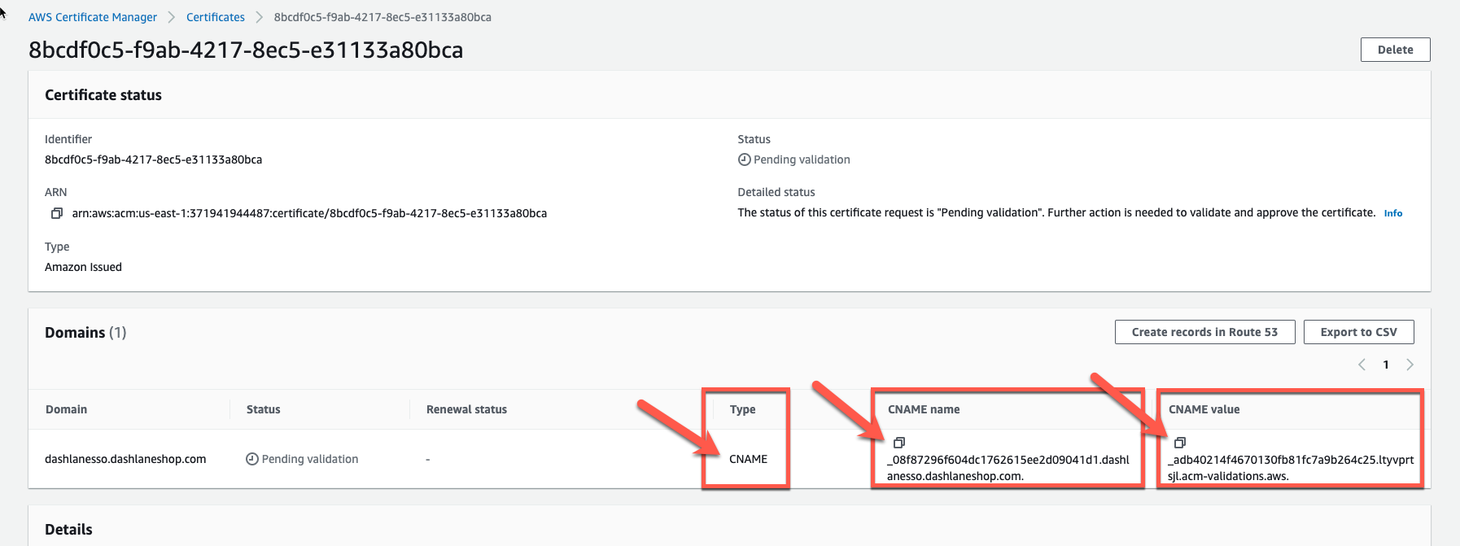Click the clock icon beside the top Pending validation status
This screenshot has width=1460, height=546.
click(744, 159)
